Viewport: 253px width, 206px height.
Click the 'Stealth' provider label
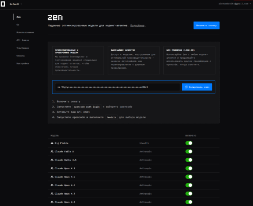pyautogui.click(x=144, y=143)
